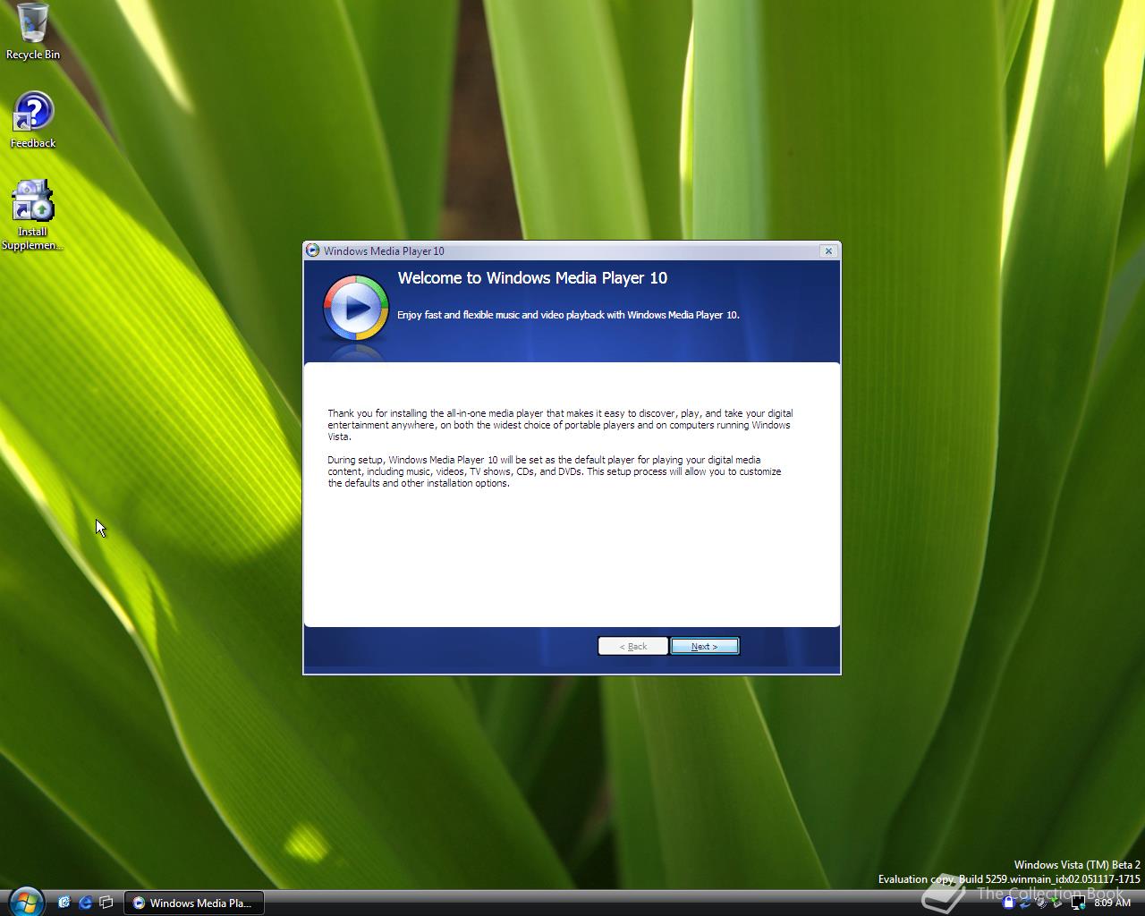Open the Windows Start orb
The image size is (1145, 916).
pyautogui.click(x=25, y=901)
